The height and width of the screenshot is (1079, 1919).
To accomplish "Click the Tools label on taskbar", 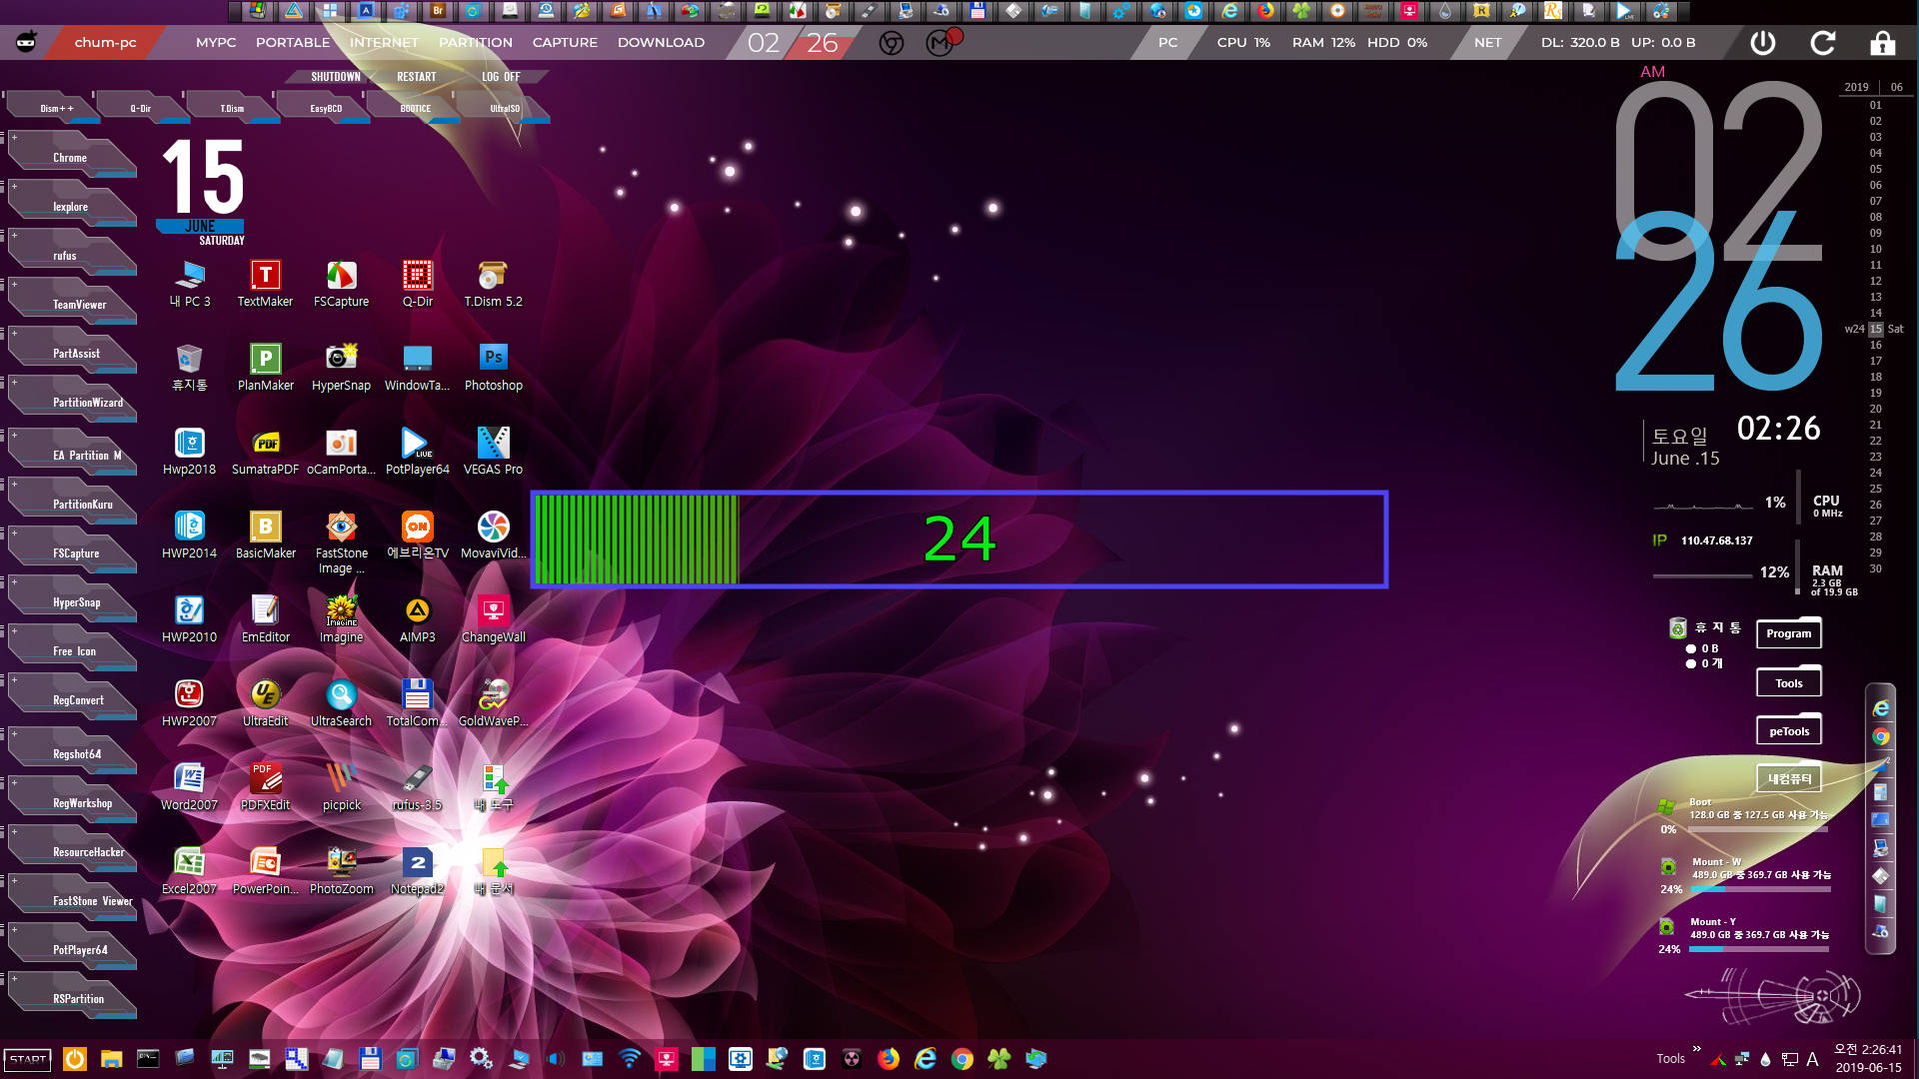I will (x=1670, y=1059).
